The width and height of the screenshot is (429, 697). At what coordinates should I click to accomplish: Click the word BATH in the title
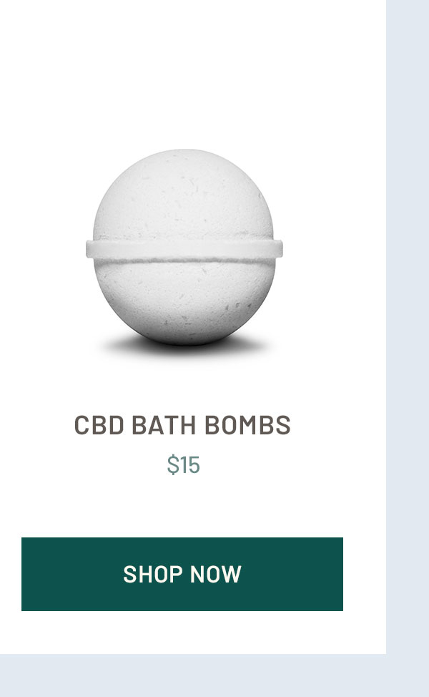[x=164, y=424]
